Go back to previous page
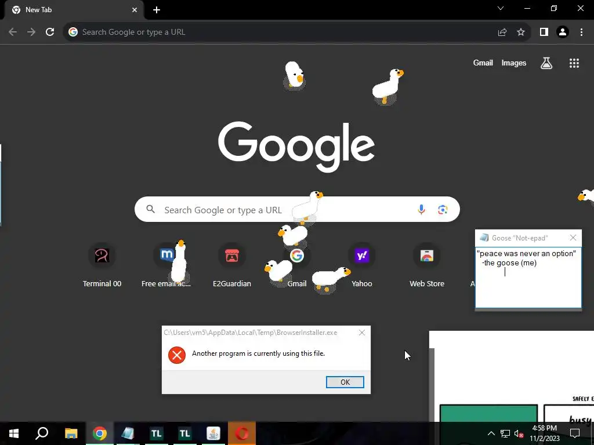The width and height of the screenshot is (594, 445). click(x=13, y=32)
